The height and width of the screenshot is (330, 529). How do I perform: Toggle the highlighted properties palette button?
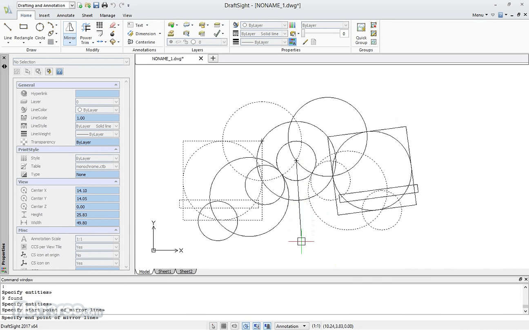point(293,42)
